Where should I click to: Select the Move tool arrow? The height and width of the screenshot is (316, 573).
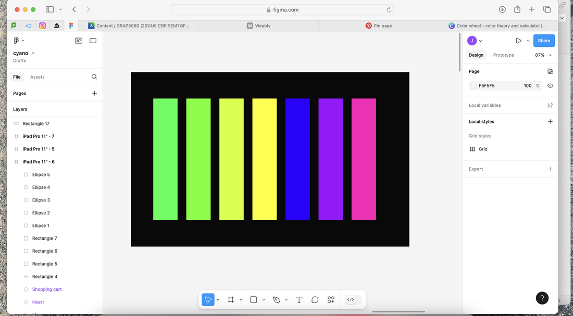208,299
